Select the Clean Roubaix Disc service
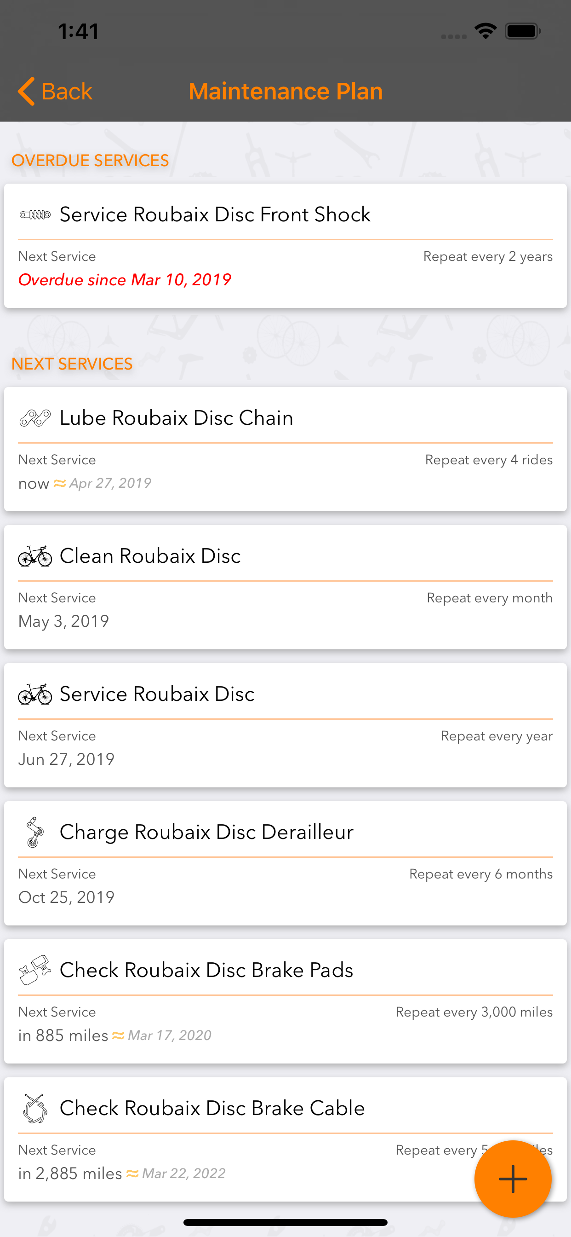Viewport: 571px width, 1237px height. pos(285,587)
